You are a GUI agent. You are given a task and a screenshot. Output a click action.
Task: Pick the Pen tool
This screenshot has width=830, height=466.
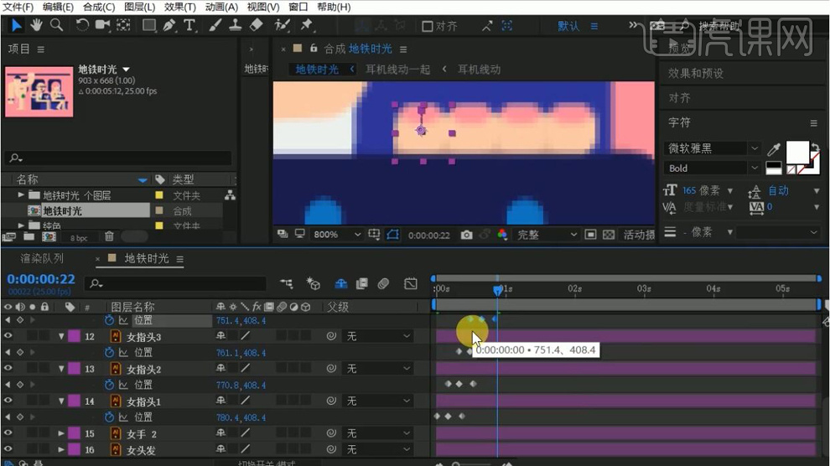[x=170, y=25]
